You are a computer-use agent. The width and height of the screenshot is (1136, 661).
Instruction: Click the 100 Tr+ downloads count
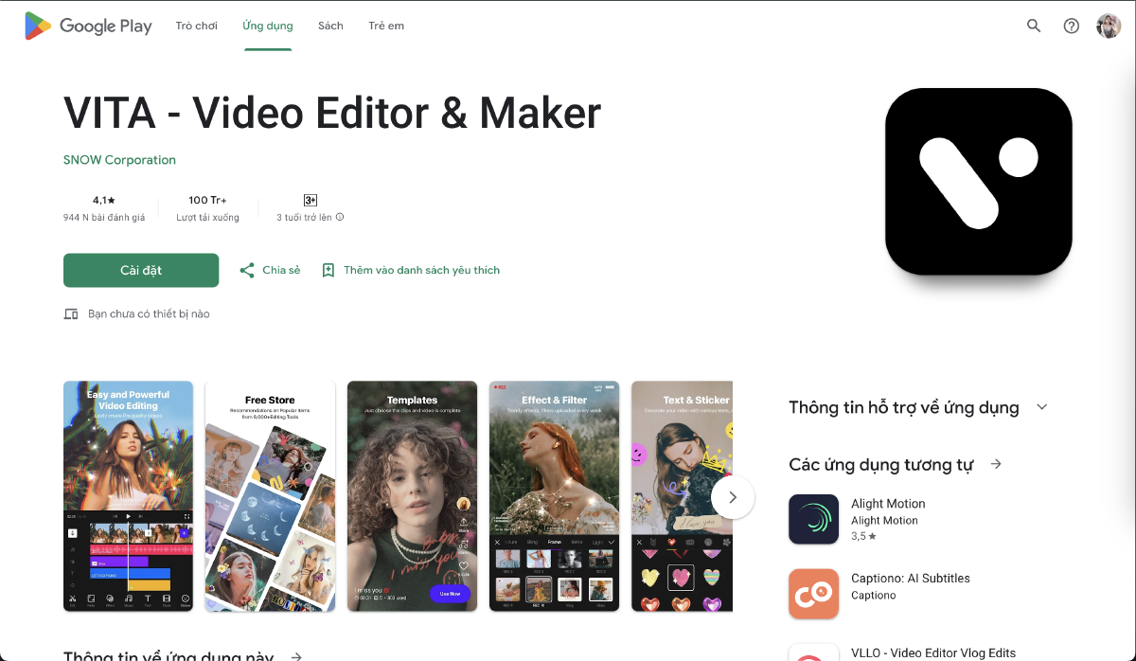click(x=207, y=200)
